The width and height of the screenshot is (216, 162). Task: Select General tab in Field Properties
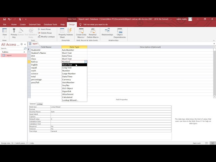(x=32, y=104)
